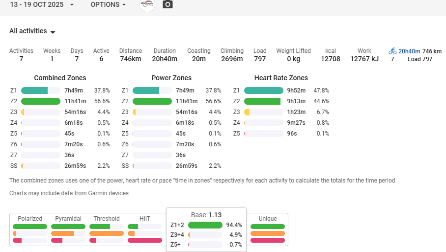Image resolution: width=446 pixels, height=252 pixels.
Task: Switch to the Threshold distribution tab
Action: coord(107,219)
